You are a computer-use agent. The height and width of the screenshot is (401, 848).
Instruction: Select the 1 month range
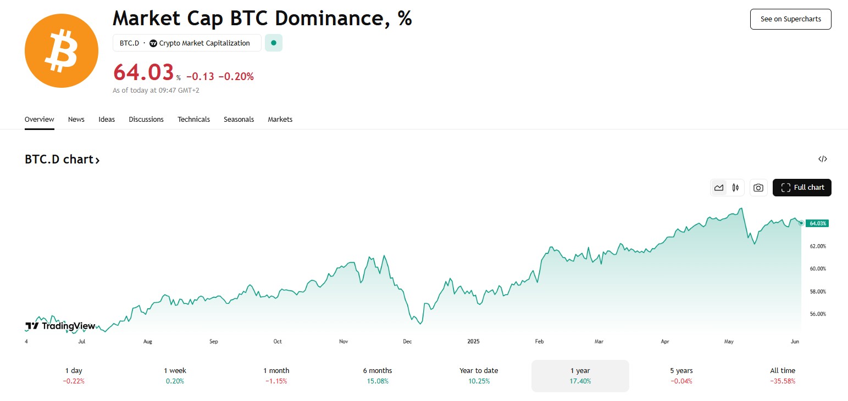pyautogui.click(x=276, y=376)
